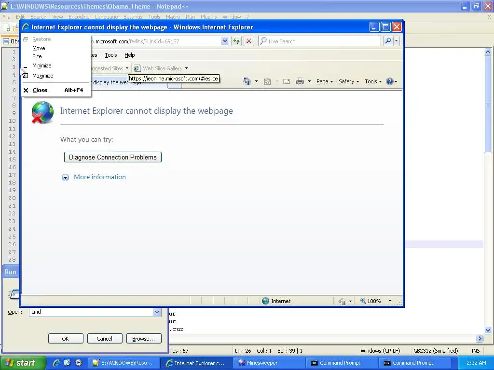Click the Internet Explorer taskbar button
Image resolution: width=494 pixels, height=370 pixels.
pos(196,363)
